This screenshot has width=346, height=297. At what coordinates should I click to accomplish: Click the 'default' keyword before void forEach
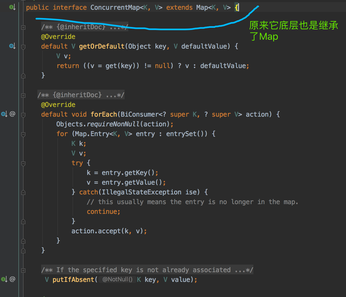tap(54, 114)
